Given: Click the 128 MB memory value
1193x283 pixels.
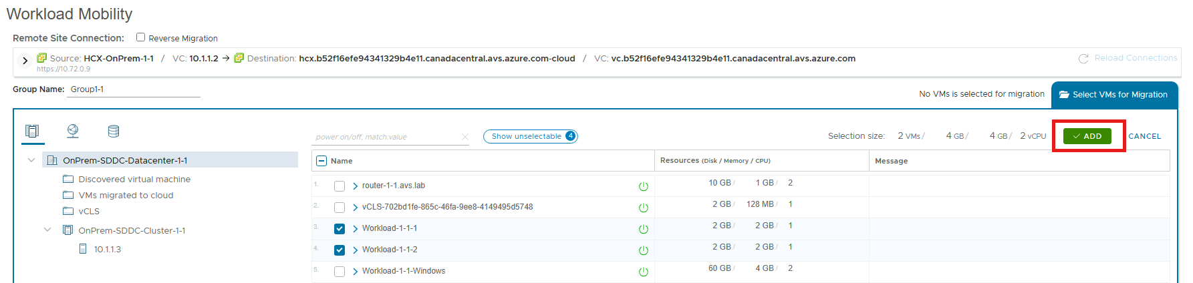Looking at the screenshot, I should click(x=760, y=204).
